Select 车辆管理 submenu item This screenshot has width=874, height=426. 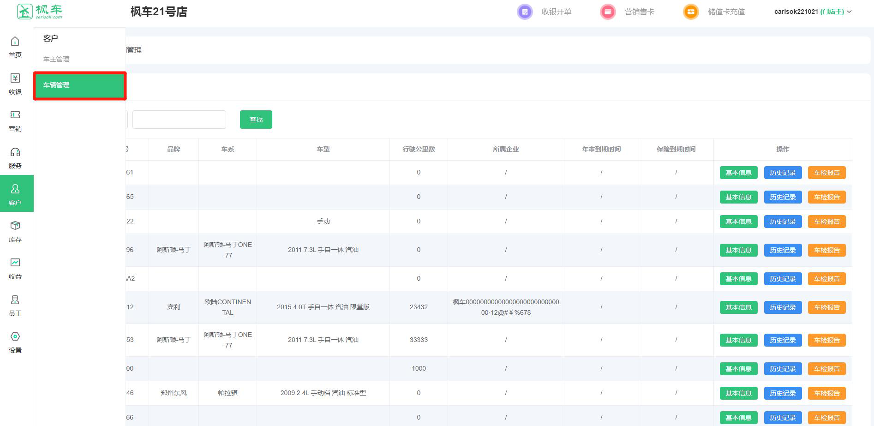(80, 85)
